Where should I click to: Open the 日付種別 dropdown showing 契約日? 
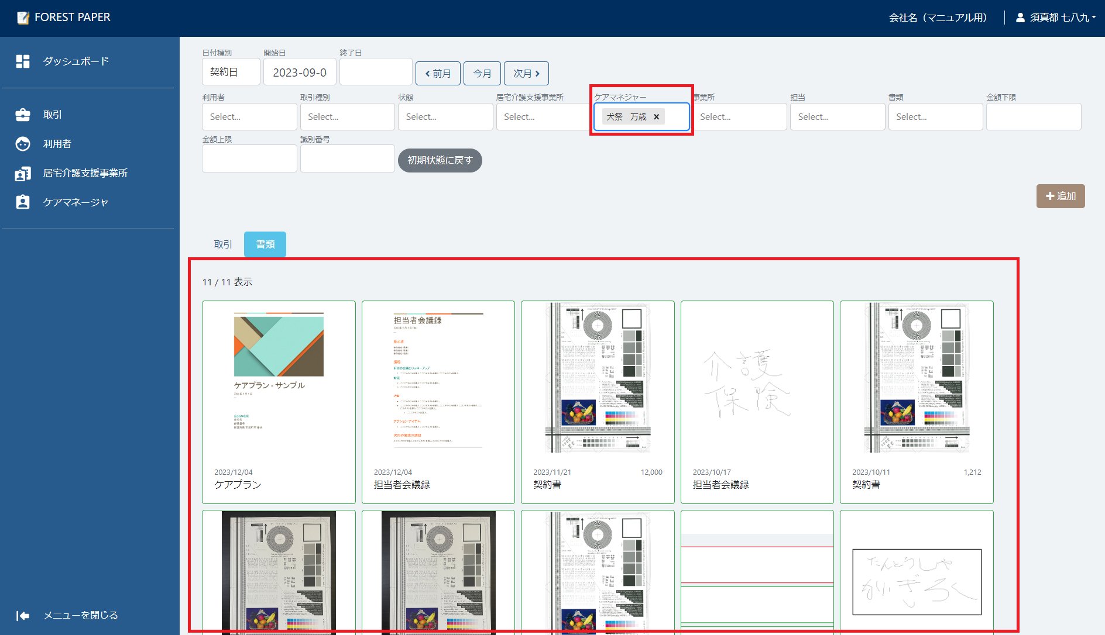point(231,72)
